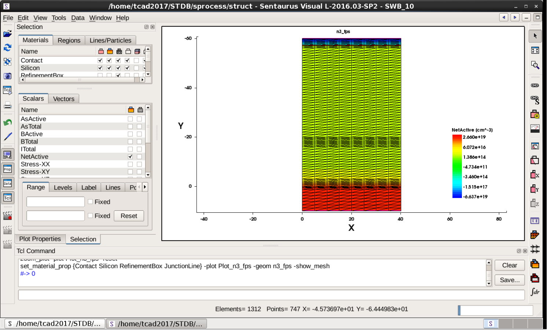Image resolution: width=547 pixels, height=330 pixels.
Task: Toggle the Prop panel icon
Action: point(7,169)
